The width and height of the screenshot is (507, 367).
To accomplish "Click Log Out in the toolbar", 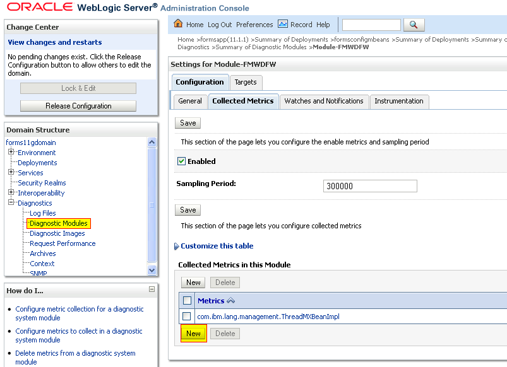I will (220, 25).
